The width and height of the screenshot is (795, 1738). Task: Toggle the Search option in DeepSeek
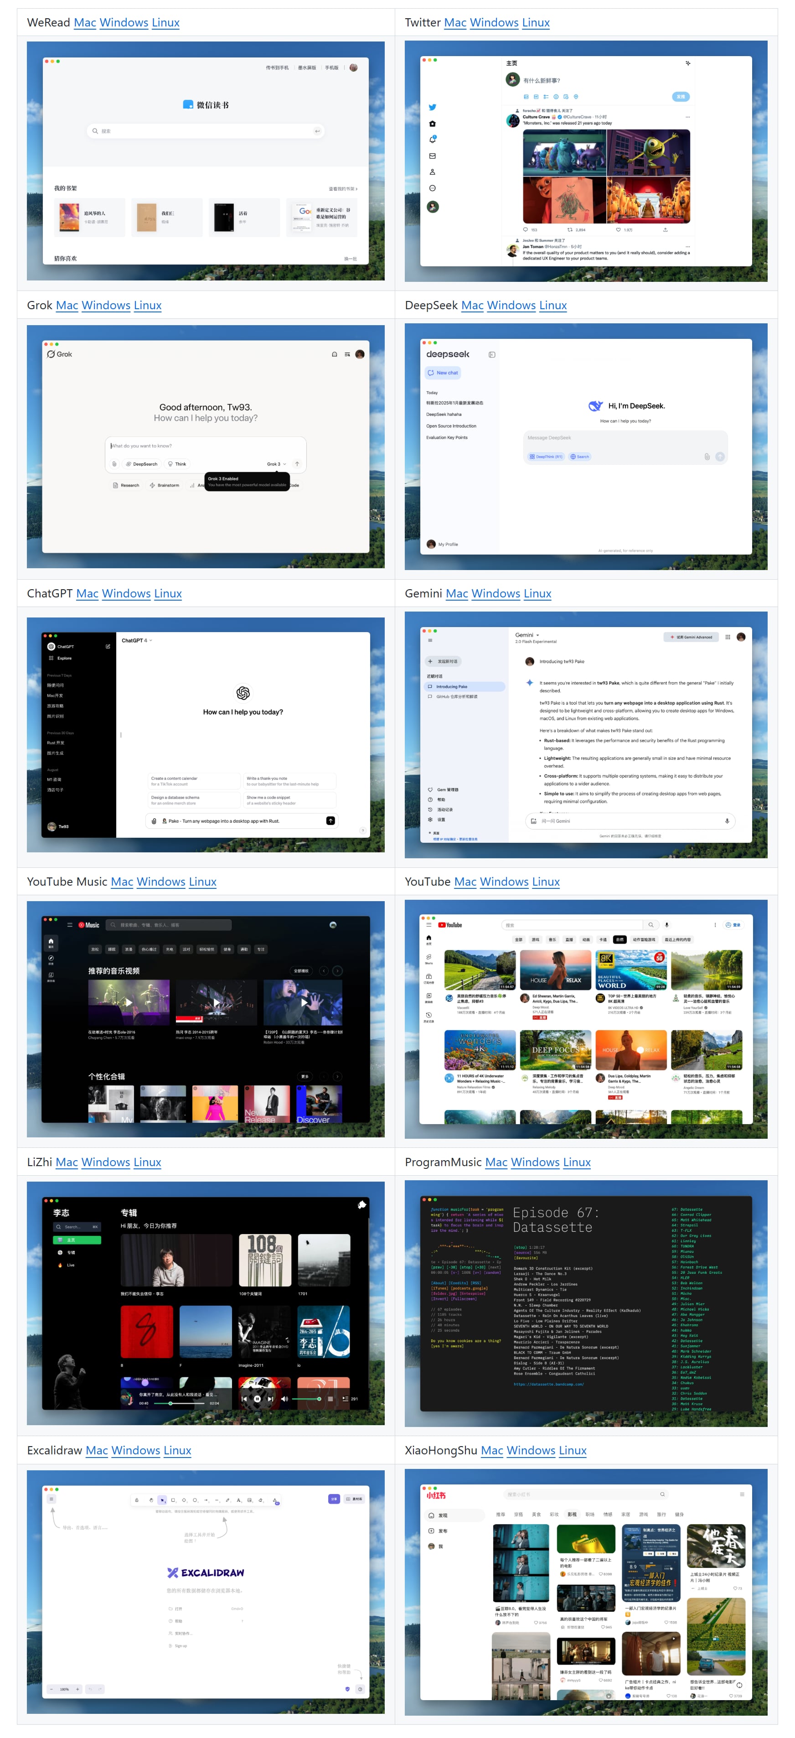[x=580, y=457]
